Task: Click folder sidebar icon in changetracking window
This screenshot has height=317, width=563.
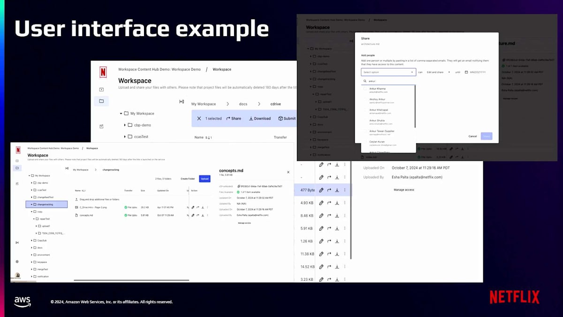Action: [x=17, y=168]
